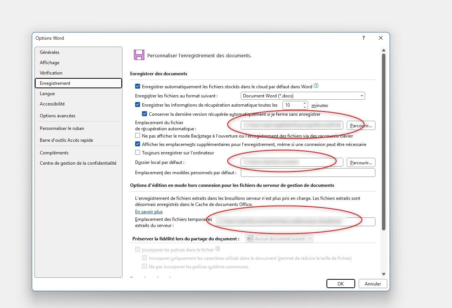Click the 'Dossier local par défaut' field
This screenshot has height=308, width=452.
pos(292,162)
